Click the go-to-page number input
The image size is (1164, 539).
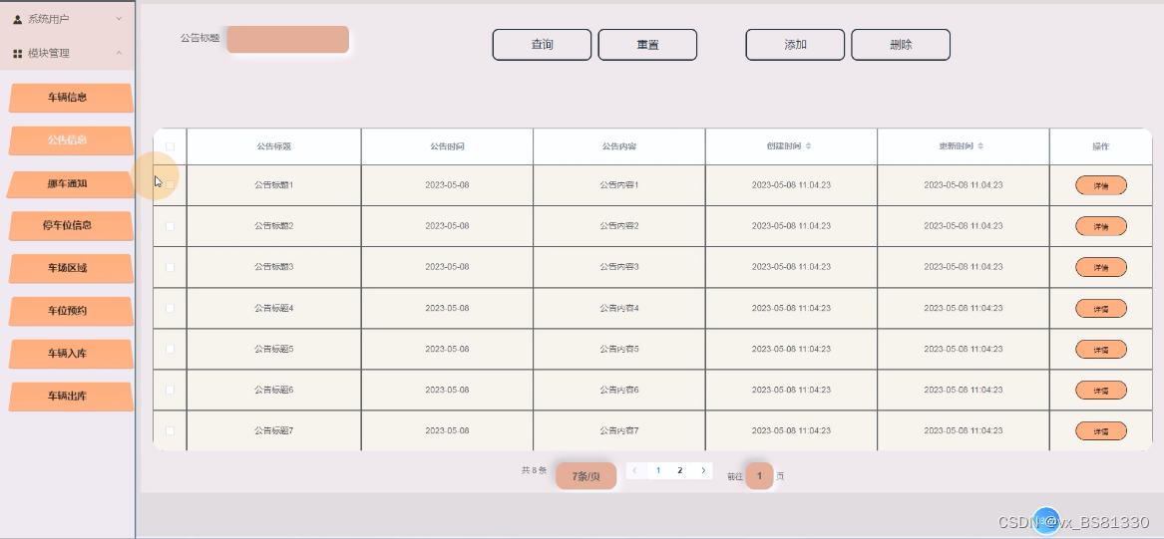click(x=759, y=476)
